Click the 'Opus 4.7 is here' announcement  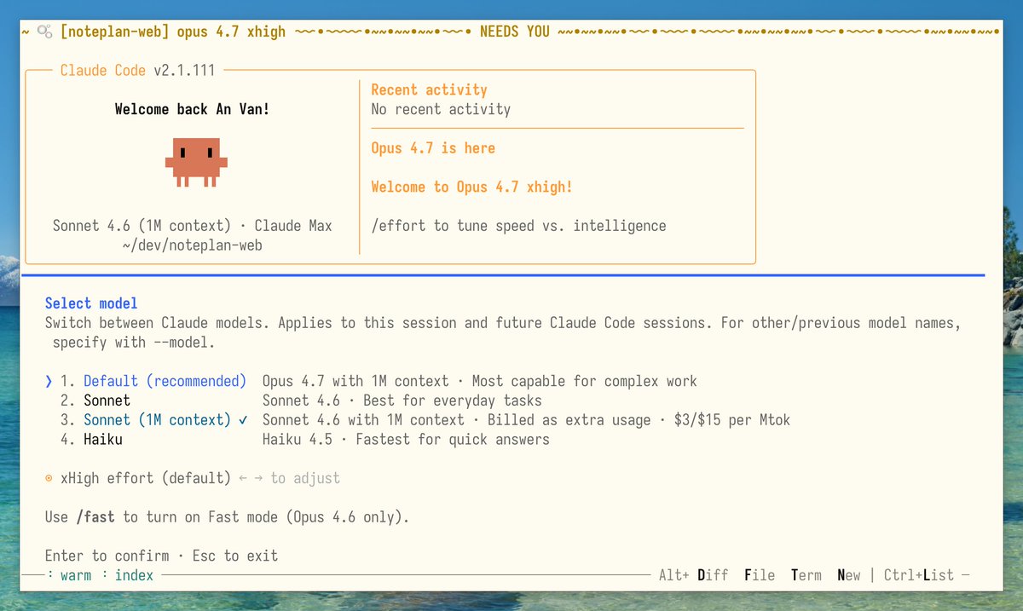click(433, 148)
